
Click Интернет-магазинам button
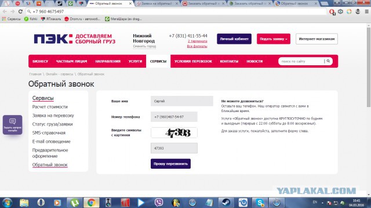pos(317,39)
